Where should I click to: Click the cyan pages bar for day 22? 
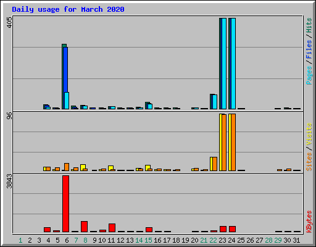[x=215, y=102]
